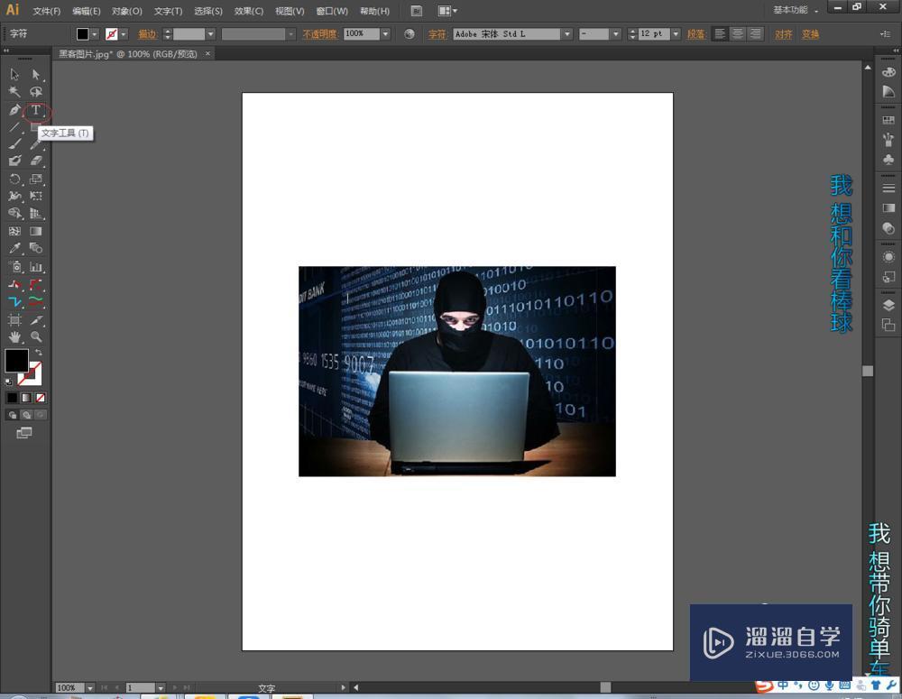Open fill color dropdown arrow

point(95,34)
